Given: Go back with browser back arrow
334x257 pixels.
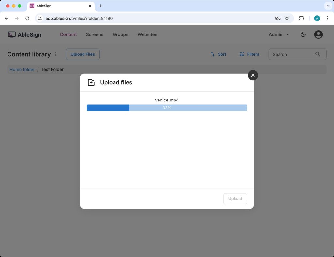Looking at the screenshot, I should point(7,18).
